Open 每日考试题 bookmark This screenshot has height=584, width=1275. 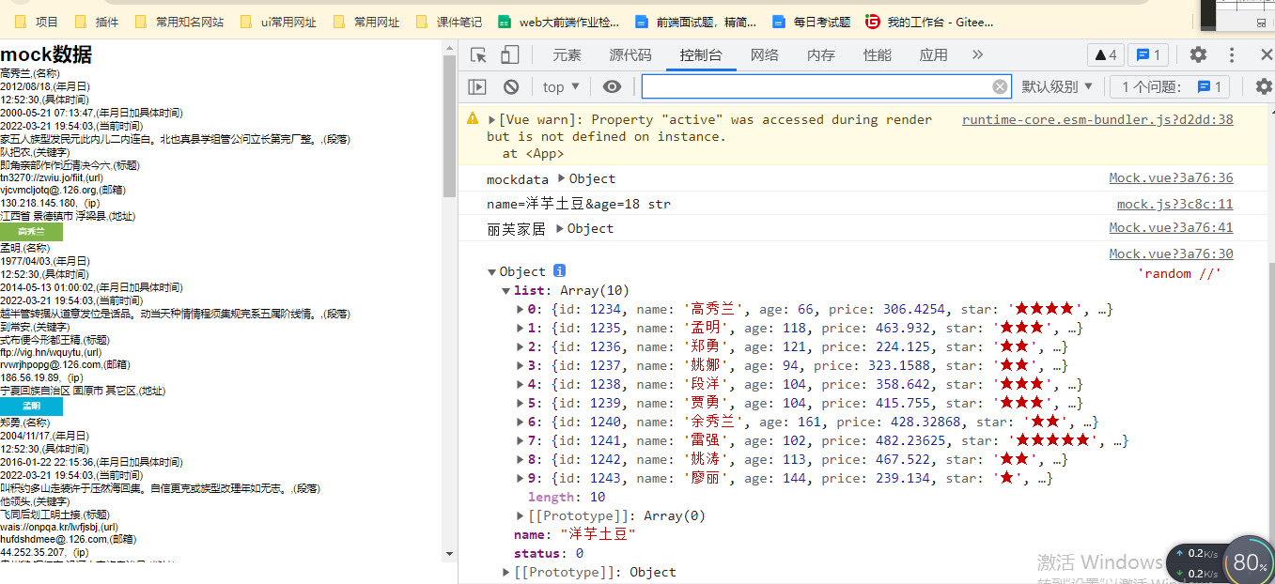click(x=812, y=22)
